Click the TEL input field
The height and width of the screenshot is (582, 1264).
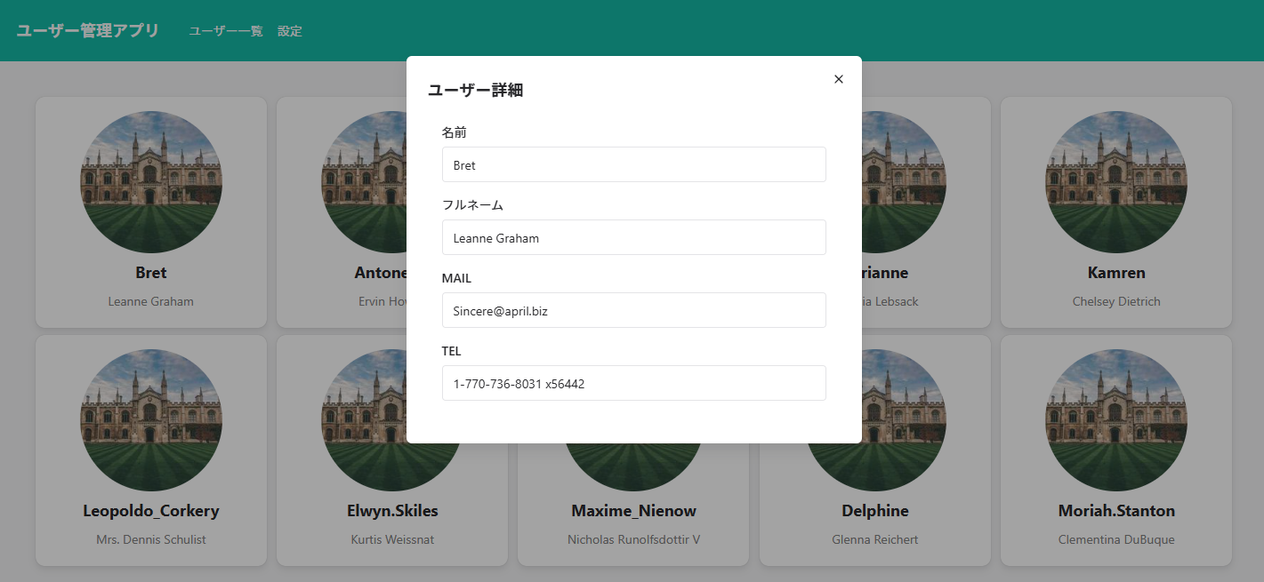point(633,383)
